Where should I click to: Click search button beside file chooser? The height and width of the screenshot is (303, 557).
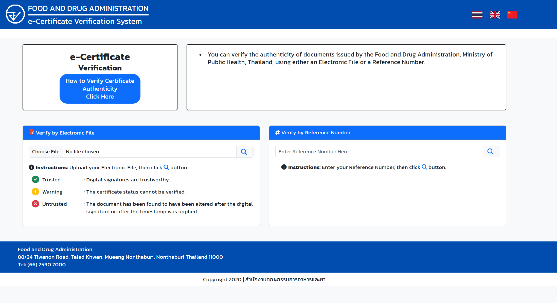pyautogui.click(x=244, y=151)
